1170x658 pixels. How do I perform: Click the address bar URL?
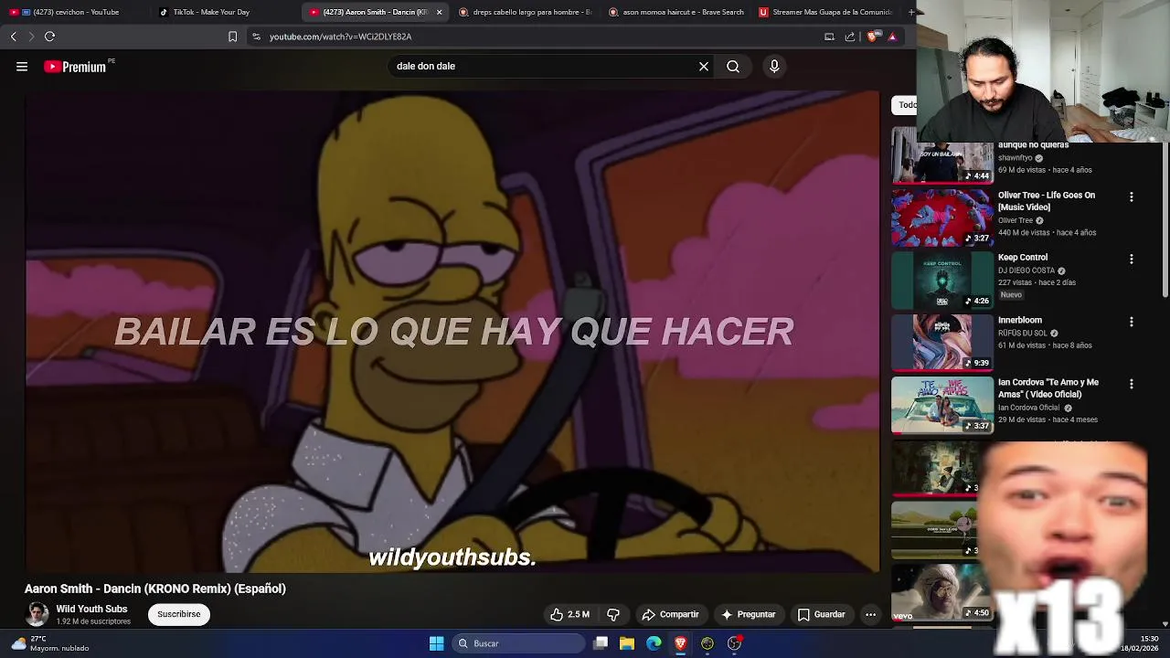pos(340,37)
